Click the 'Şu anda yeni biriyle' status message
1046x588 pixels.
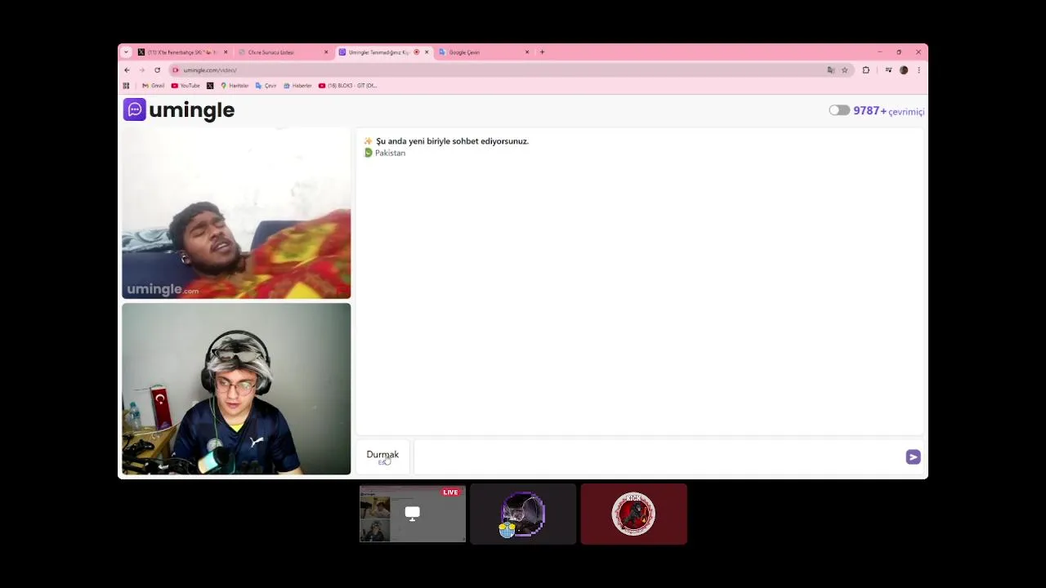pyautogui.click(x=452, y=141)
